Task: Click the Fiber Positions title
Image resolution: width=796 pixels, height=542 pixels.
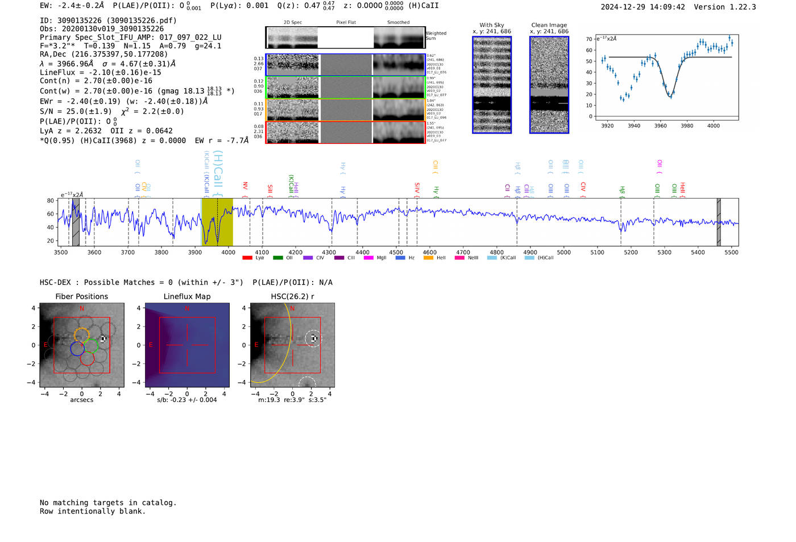Action: point(82,296)
